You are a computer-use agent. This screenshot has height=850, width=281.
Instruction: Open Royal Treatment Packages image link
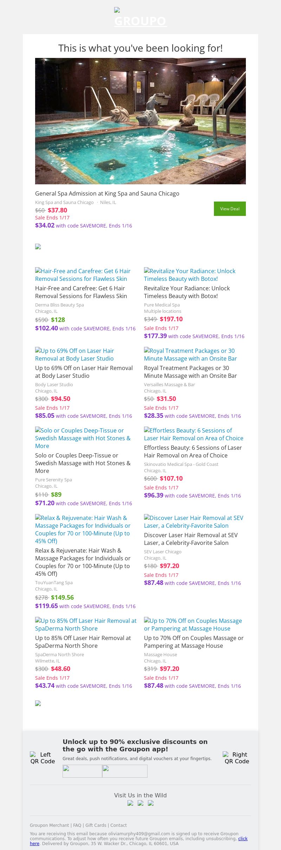point(190,355)
